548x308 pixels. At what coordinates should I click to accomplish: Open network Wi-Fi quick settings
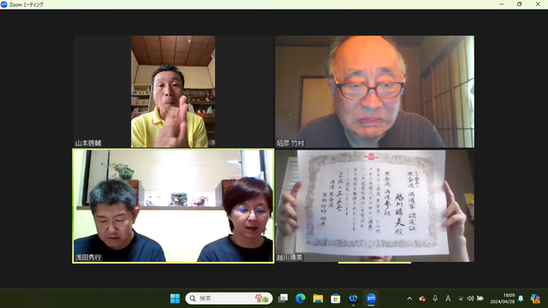coord(461,299)
